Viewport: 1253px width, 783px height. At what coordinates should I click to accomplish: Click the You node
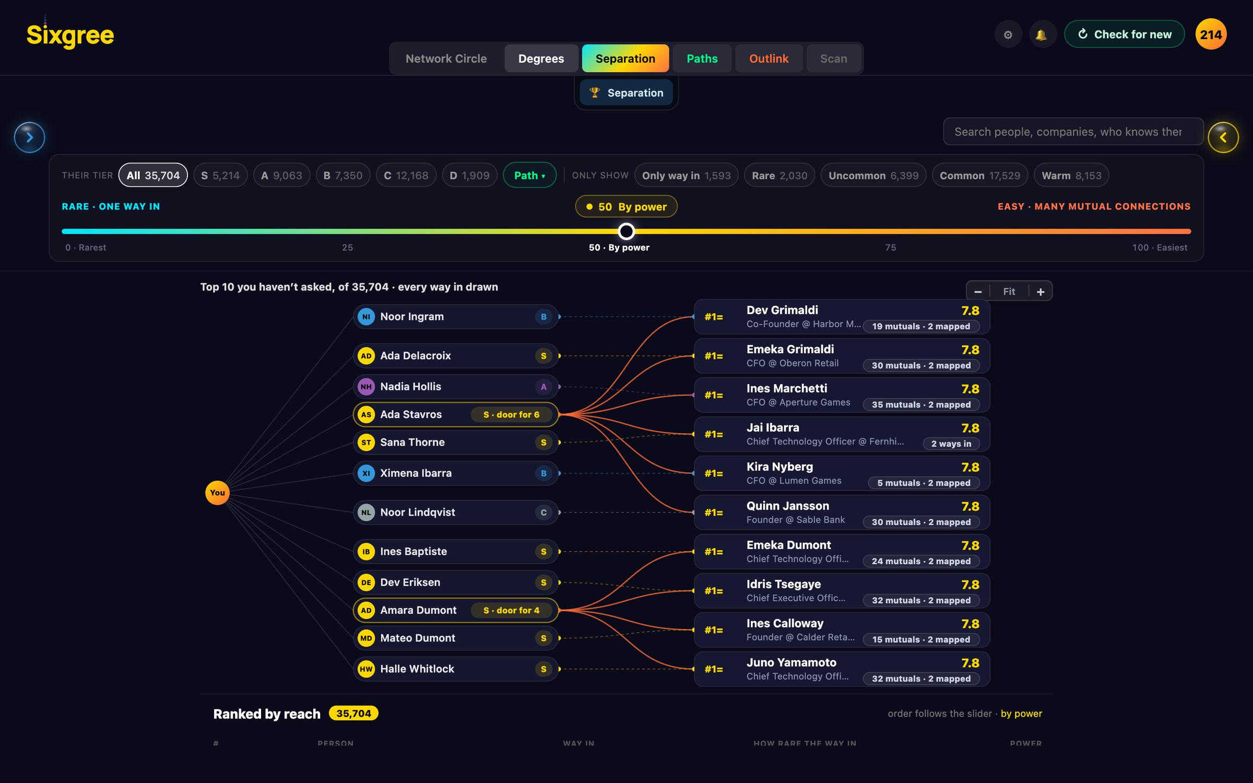point(217,492)
